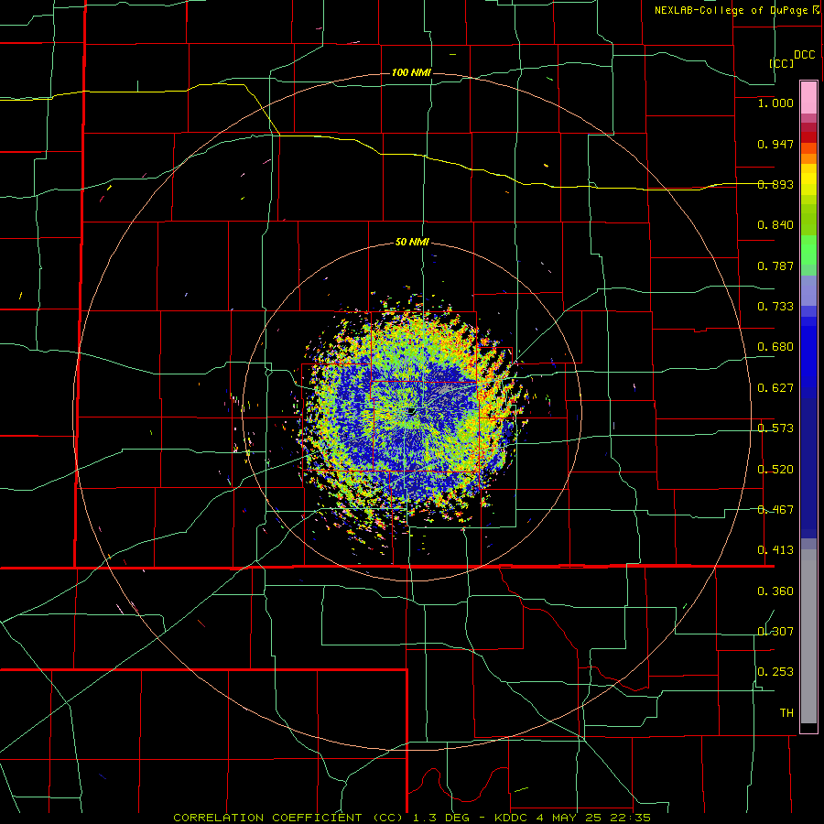This screenshot has height=824, width=824.
Task: Click the 4 MAY 25 date text
Action: coord(569,818)
